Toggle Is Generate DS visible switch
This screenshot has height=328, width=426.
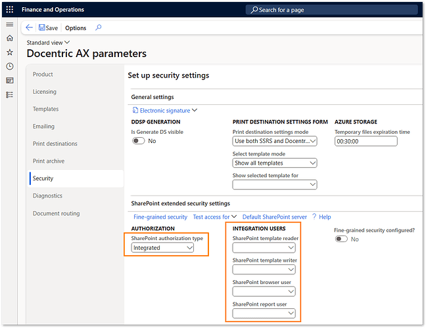[138, 141]
